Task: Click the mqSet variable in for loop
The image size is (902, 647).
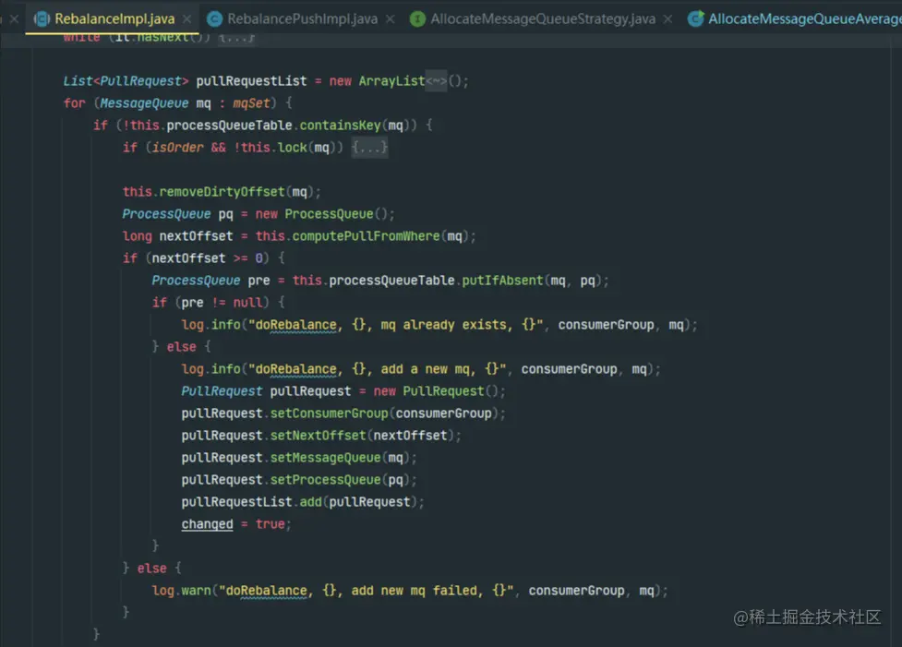Action: tap(251, 103)
